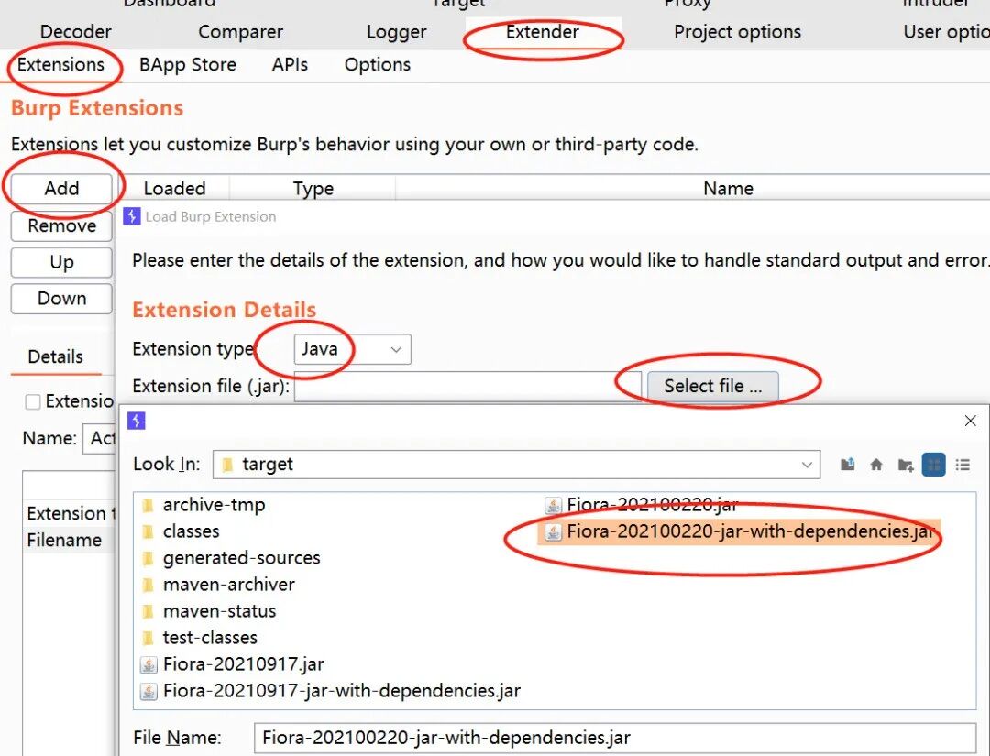990x756 pixels.
Task: Toggle the Extension loaded checkbox in Details
Action: (33, 401)
